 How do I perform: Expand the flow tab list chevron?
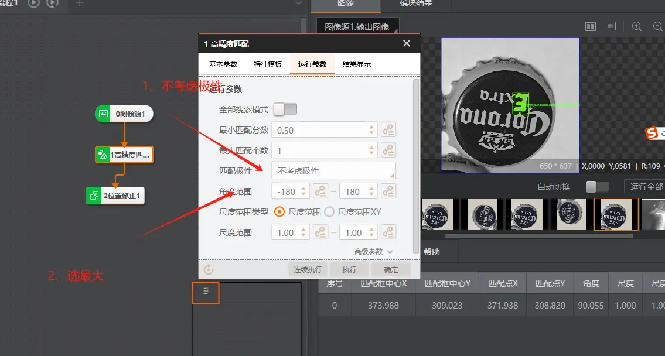click(x=298, y=4)
